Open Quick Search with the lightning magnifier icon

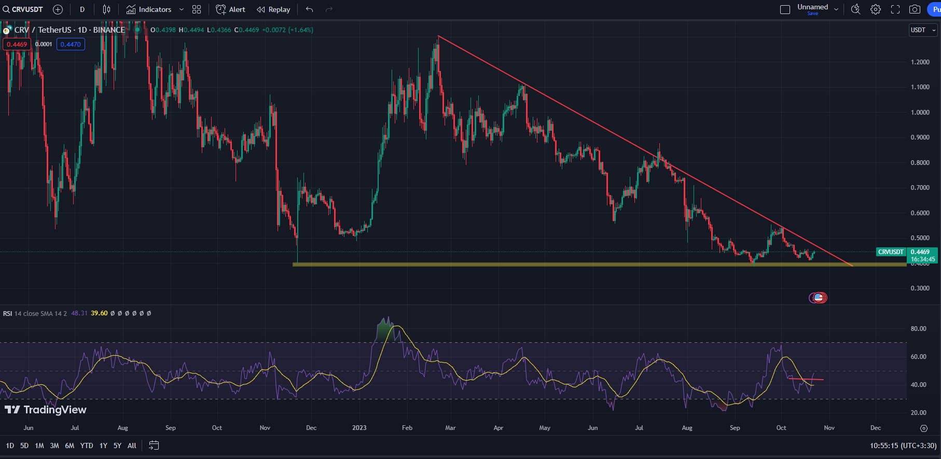856,9
